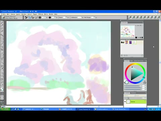Open the Window menu
The image size is (161, 121).
pyautogui.click(x=51, y=14)
